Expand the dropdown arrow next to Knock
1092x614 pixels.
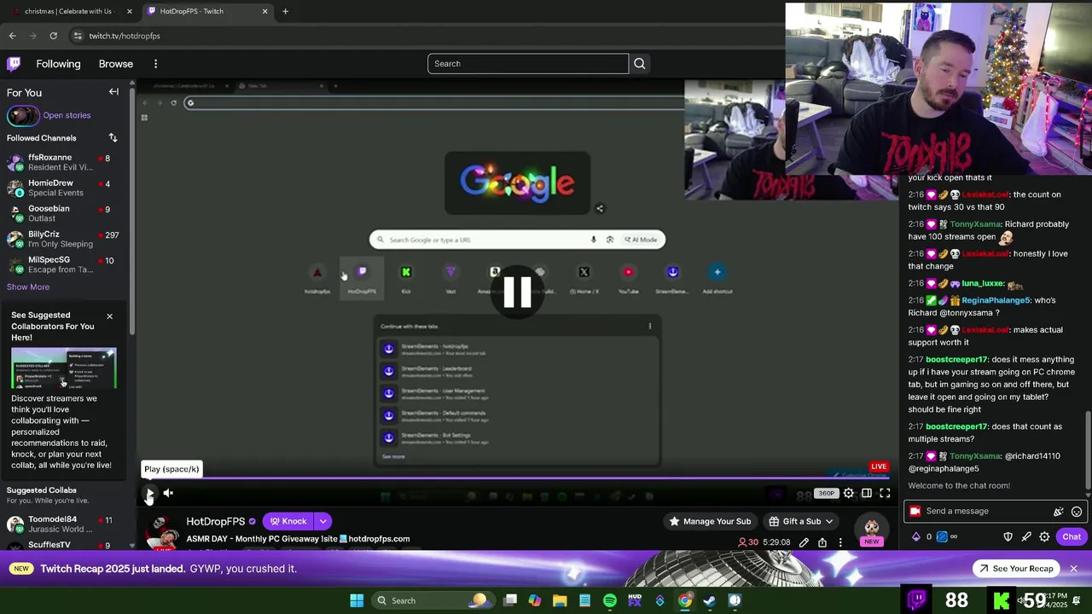click(x=322, y=521)
